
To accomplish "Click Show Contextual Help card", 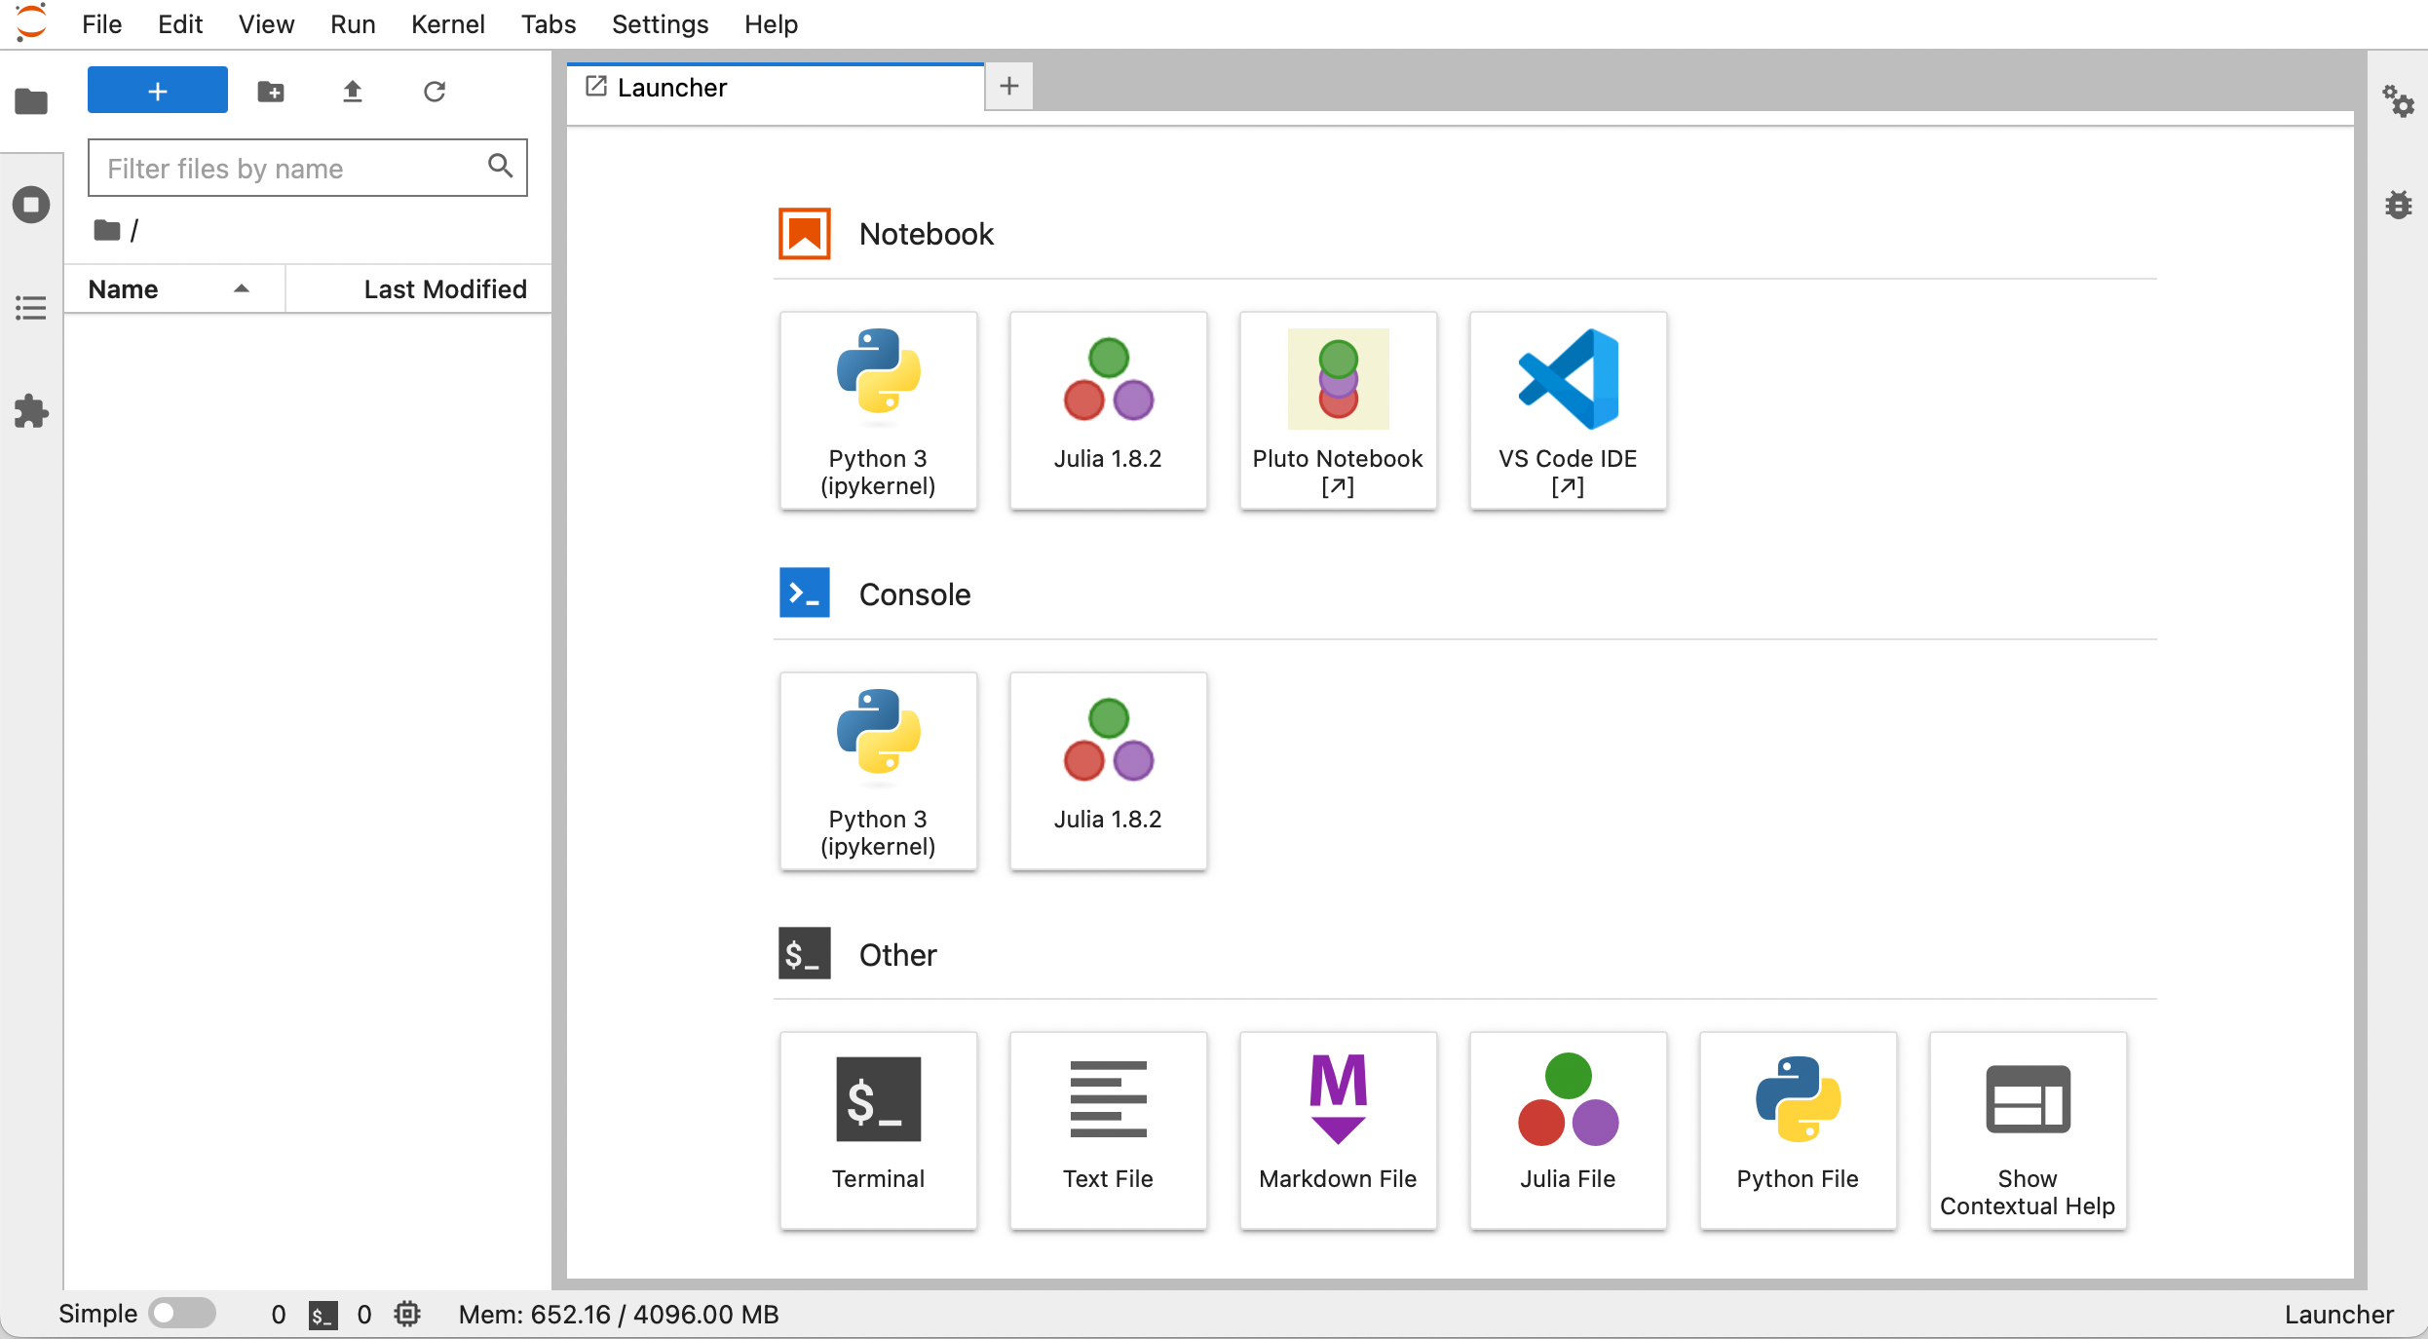I will pyautogui.click(x=2028, y=1130).
